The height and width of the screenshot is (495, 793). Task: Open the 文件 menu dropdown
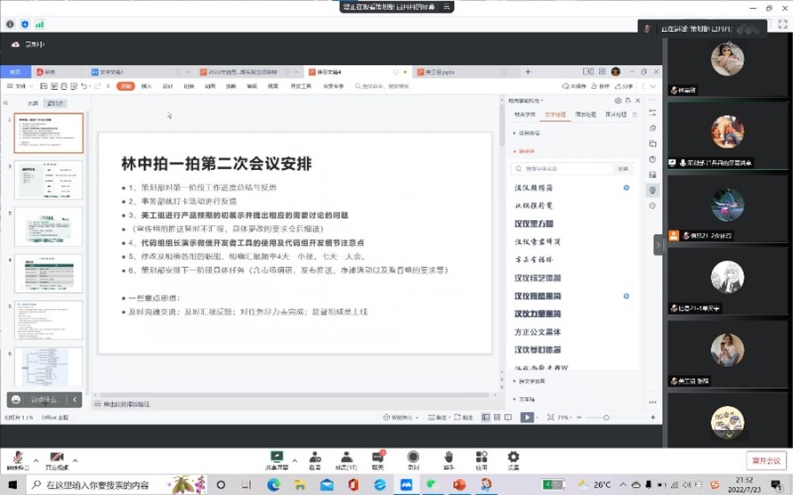[x=20, y=86]
